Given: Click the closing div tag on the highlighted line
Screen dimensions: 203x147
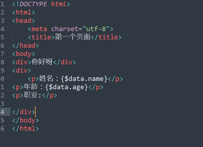Looking at the screenshot, I should point(23,112).
